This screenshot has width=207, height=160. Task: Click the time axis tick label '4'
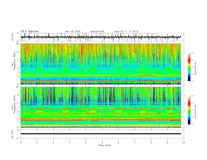86,142
